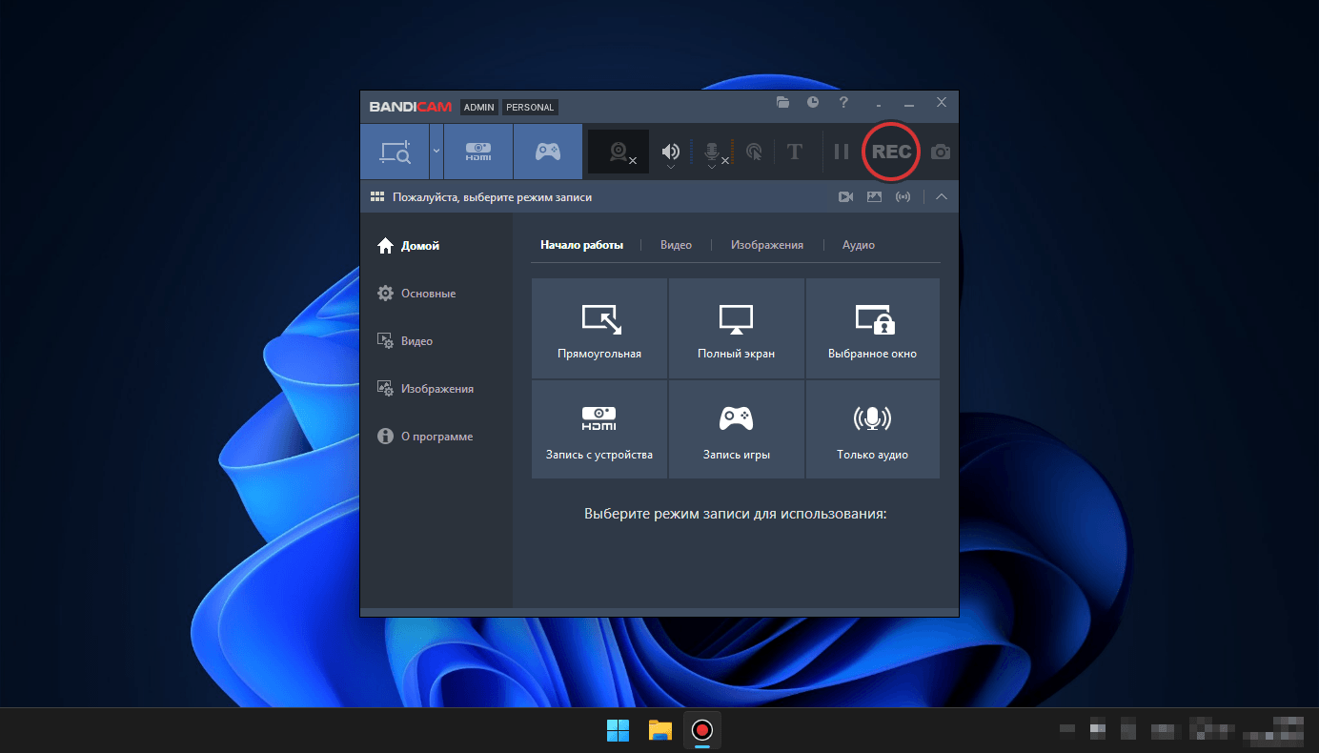Screen dimensions: 1319x753
Task: Switch to the Видео tab
Action: point(676,245)
